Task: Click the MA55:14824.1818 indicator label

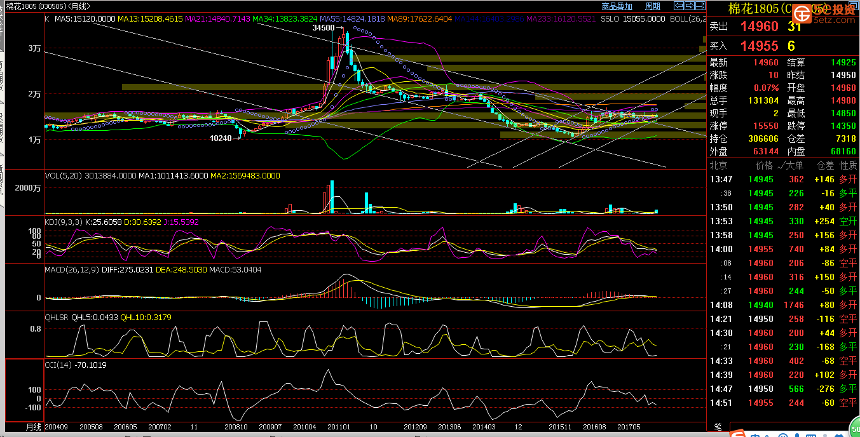Action: click(352, 19)
